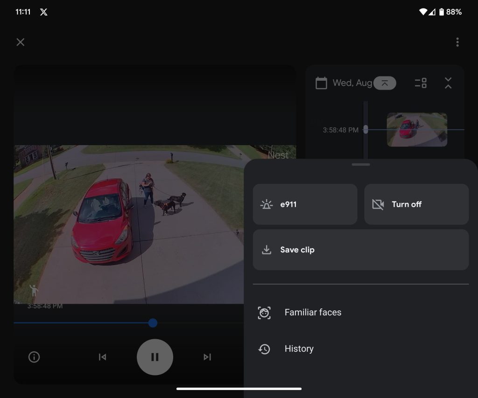The width and height of the screenshot is (478, 398).
Task: Open the calendar date picker icon
Action: pyautogui.click(x=321, y=84)
